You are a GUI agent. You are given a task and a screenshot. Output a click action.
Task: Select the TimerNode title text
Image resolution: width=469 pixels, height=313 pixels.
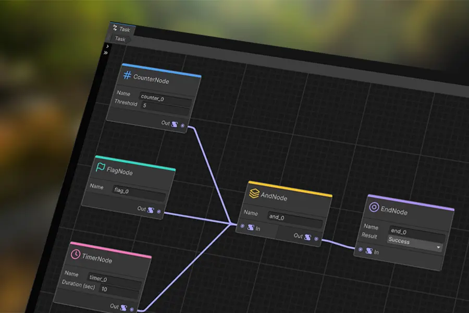[97, 258]
